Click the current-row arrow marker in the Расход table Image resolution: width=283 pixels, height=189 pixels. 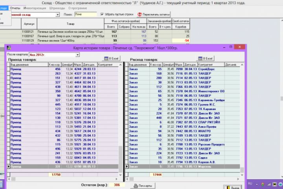pos(127,167)
